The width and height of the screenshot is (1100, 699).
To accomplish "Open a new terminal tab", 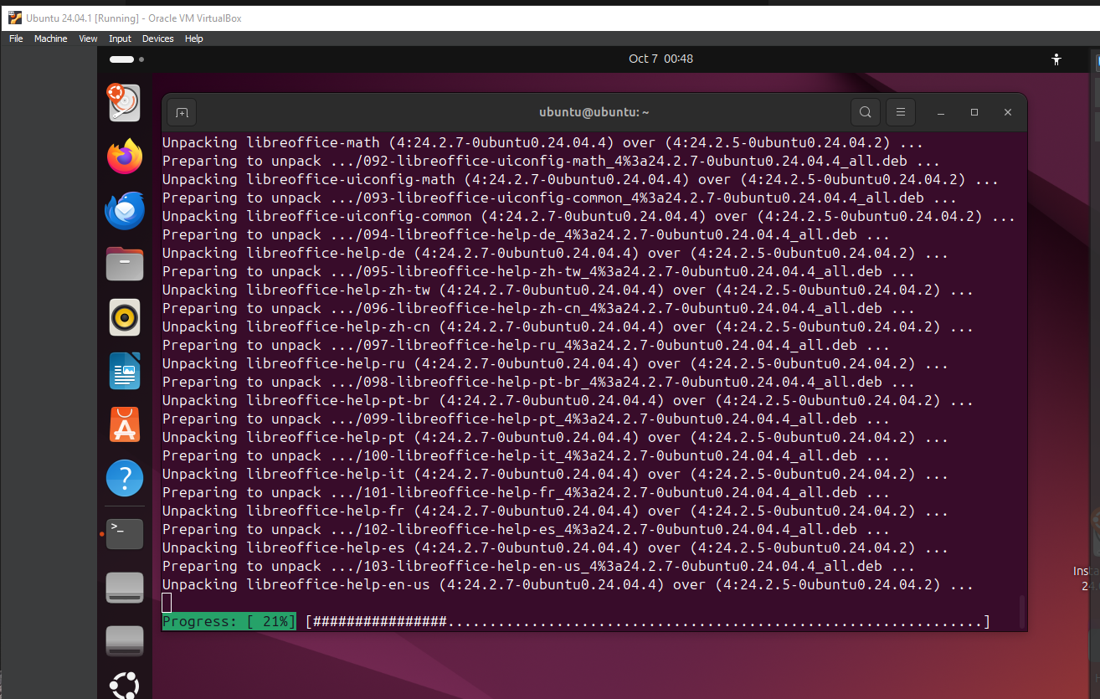I will point(182,112).
